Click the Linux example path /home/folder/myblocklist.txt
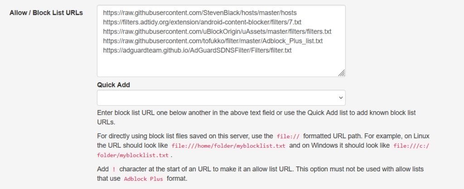Viewport: 464px width, 189px height. pos(229,146)
